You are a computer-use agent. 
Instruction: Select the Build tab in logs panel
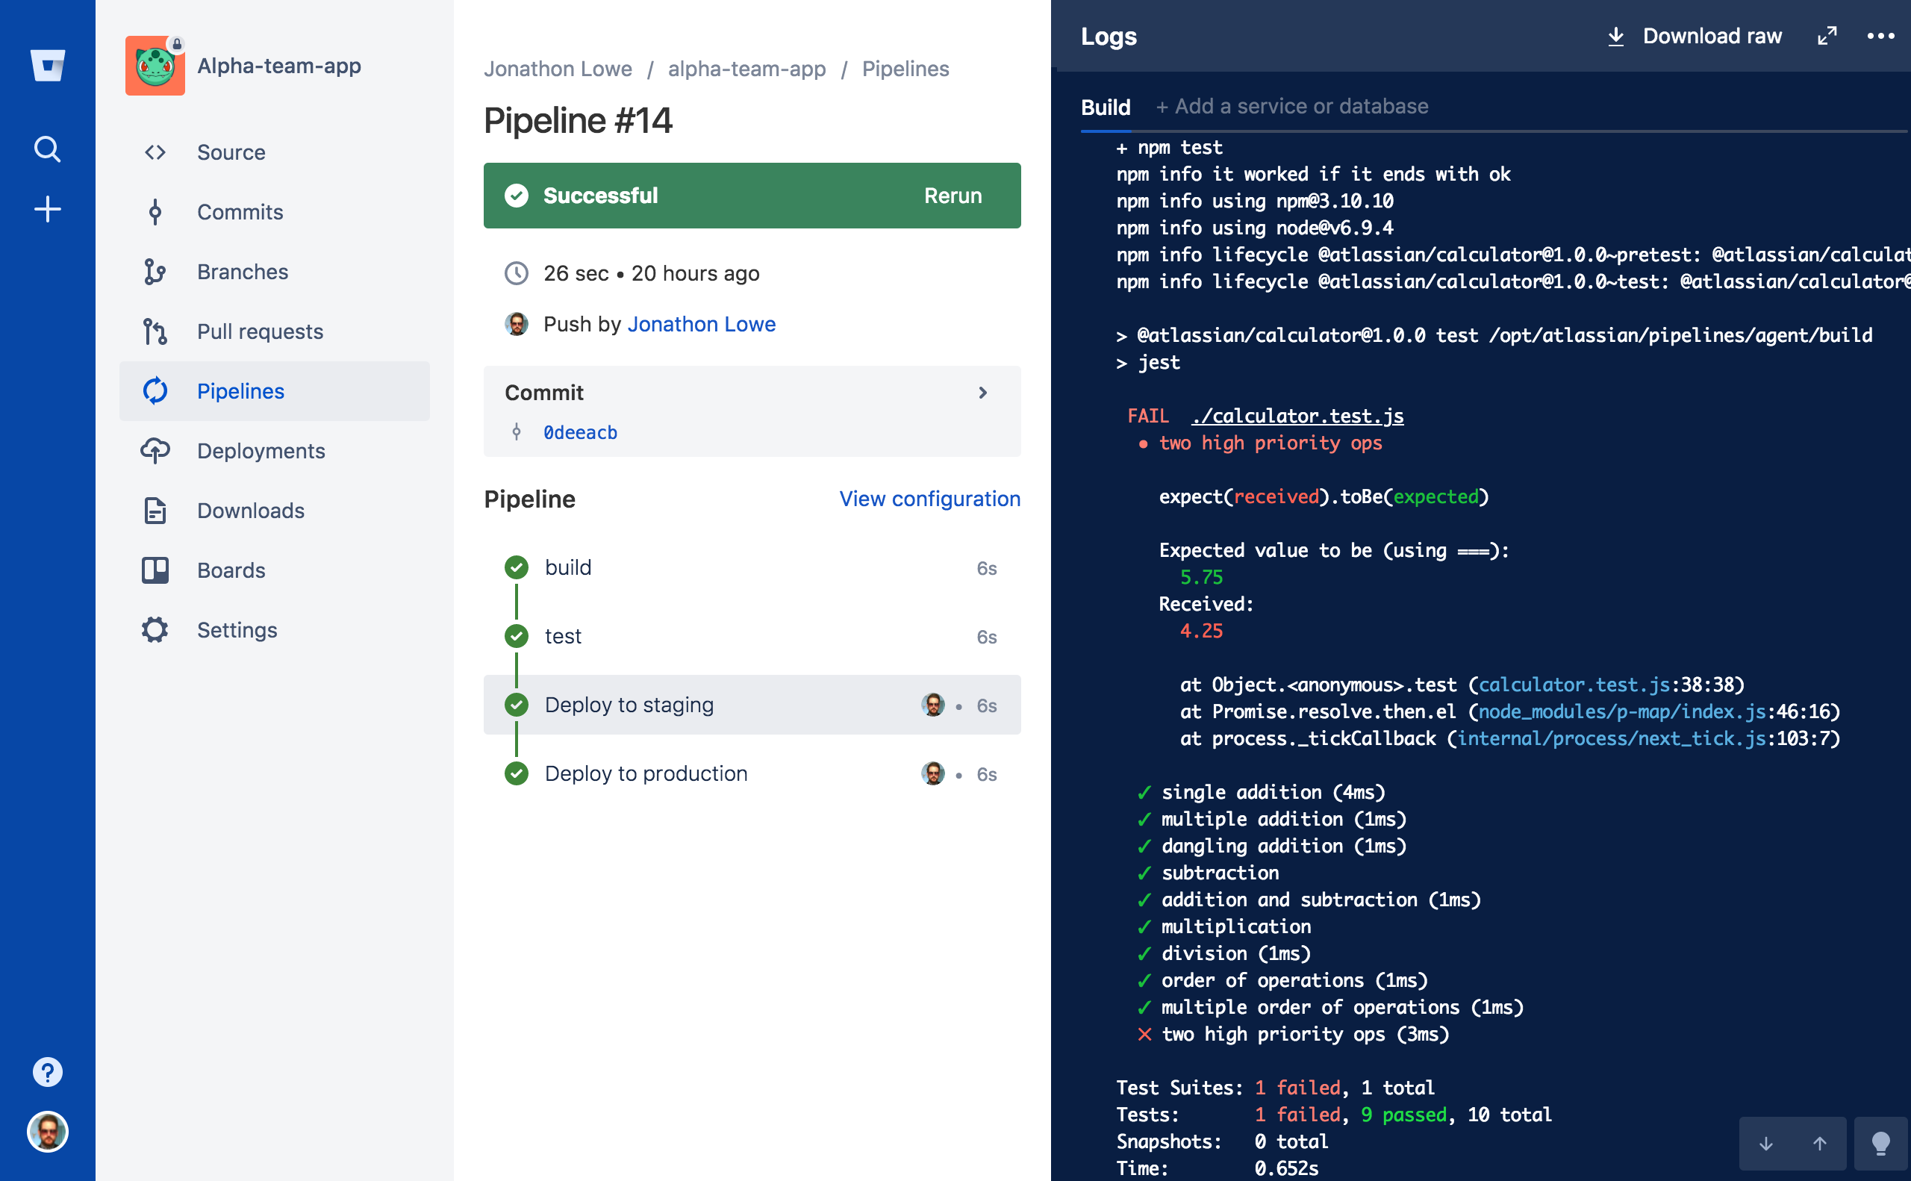click(1109, 107)
